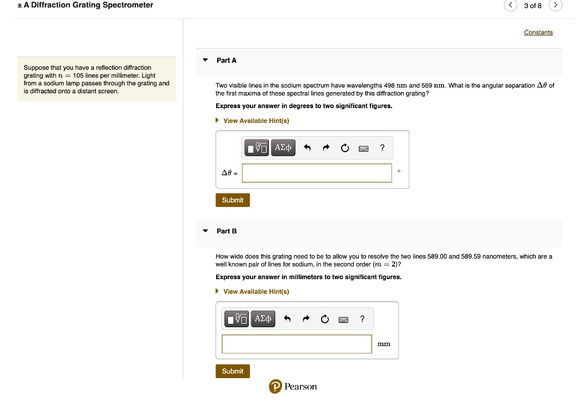Undo last entry in Part A
Screen dimensions: 587x401
(x=307, y=148)
